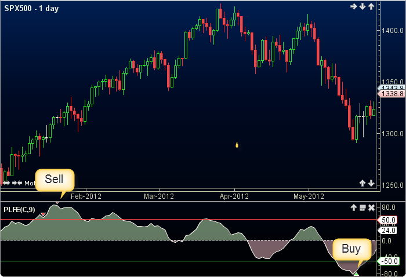Click the May-2012 date axis label

pos(309,196)
